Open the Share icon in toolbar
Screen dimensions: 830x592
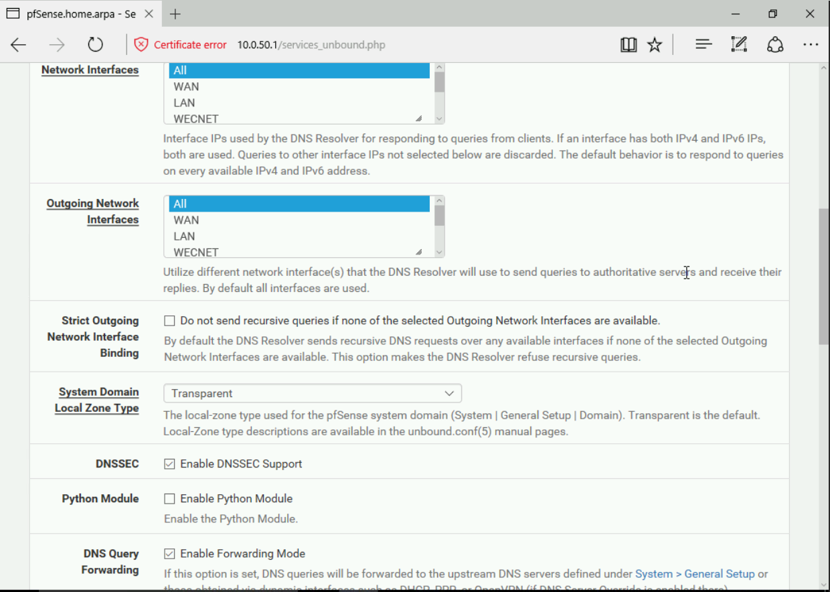(775, 45)
